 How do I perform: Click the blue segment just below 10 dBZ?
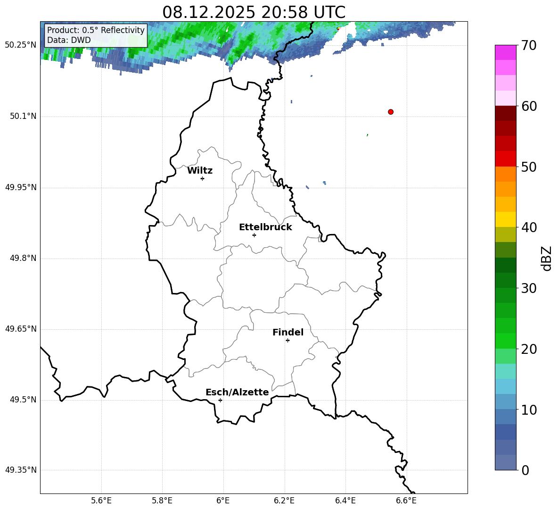pos(505,417)
